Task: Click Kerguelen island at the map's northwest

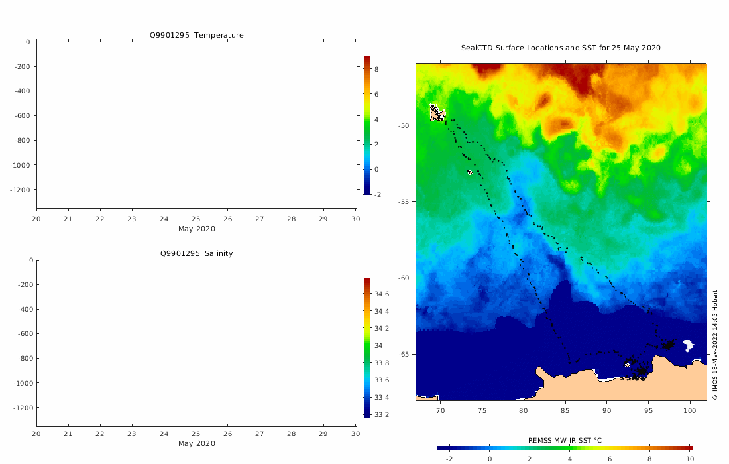Action: (x=437, y=113)
